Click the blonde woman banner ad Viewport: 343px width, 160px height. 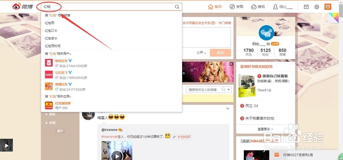[x=208, y=72]
